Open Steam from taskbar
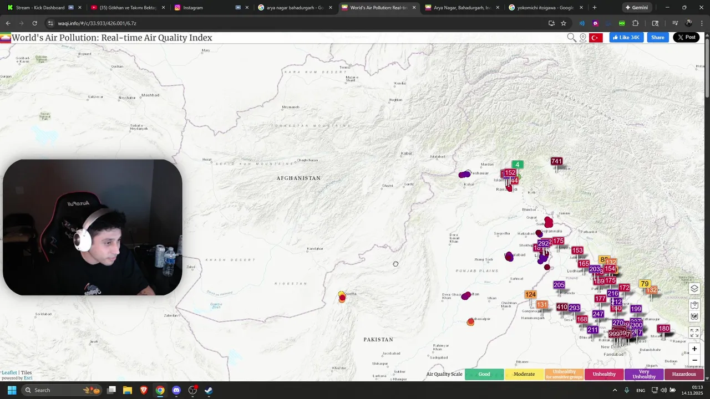This screenshot has height=399, width=710. [x=209, y=390]
